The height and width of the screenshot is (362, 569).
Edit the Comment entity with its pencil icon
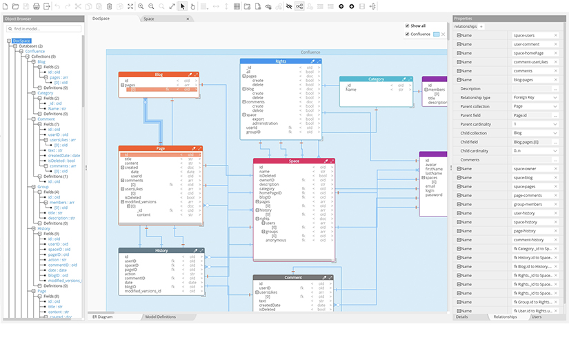(324, 277)
